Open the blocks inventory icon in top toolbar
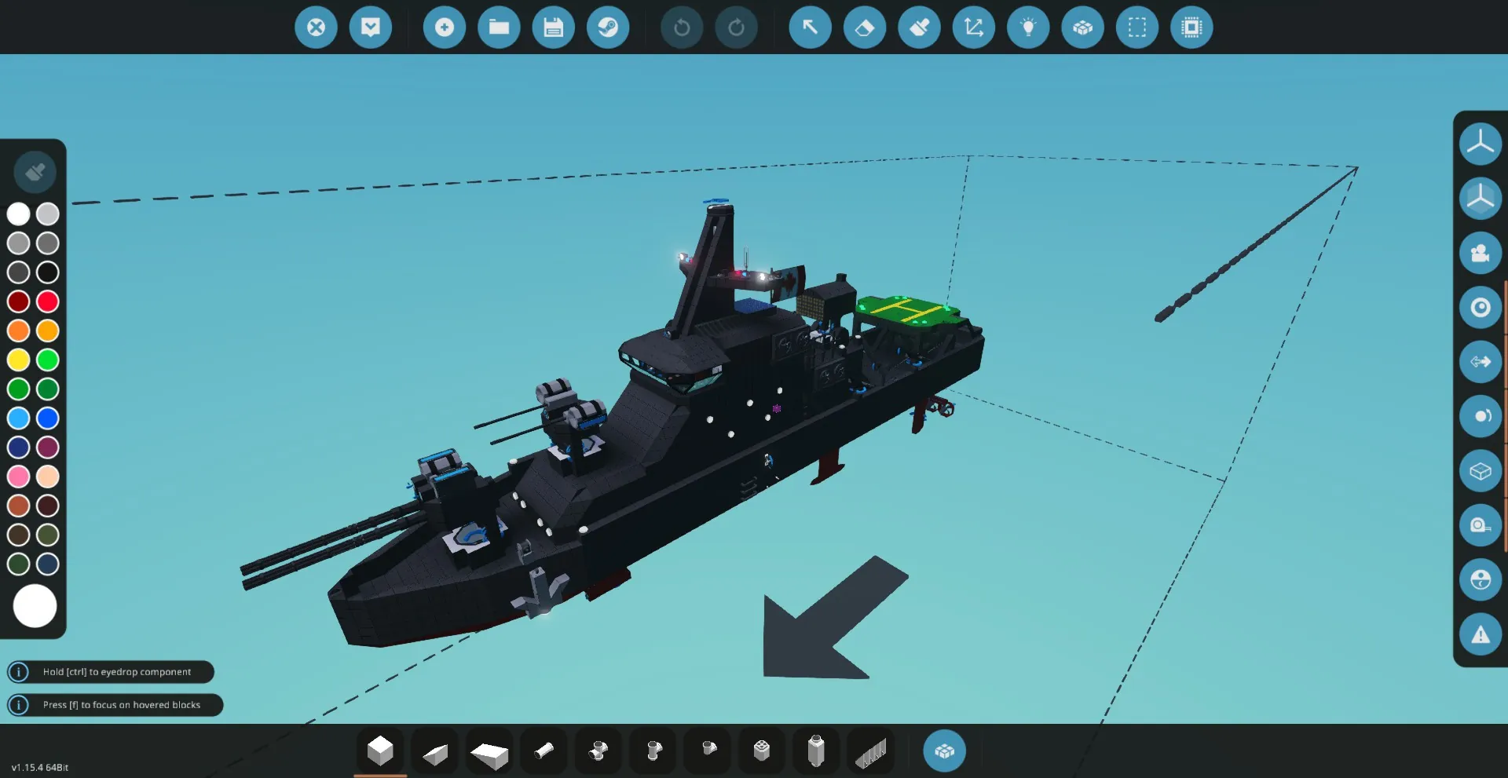1508x778 pixels. [x=1082, y=27]
